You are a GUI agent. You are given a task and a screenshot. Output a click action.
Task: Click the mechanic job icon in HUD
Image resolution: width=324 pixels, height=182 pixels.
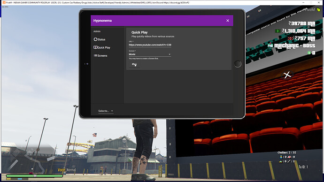(x=270, y=45)
